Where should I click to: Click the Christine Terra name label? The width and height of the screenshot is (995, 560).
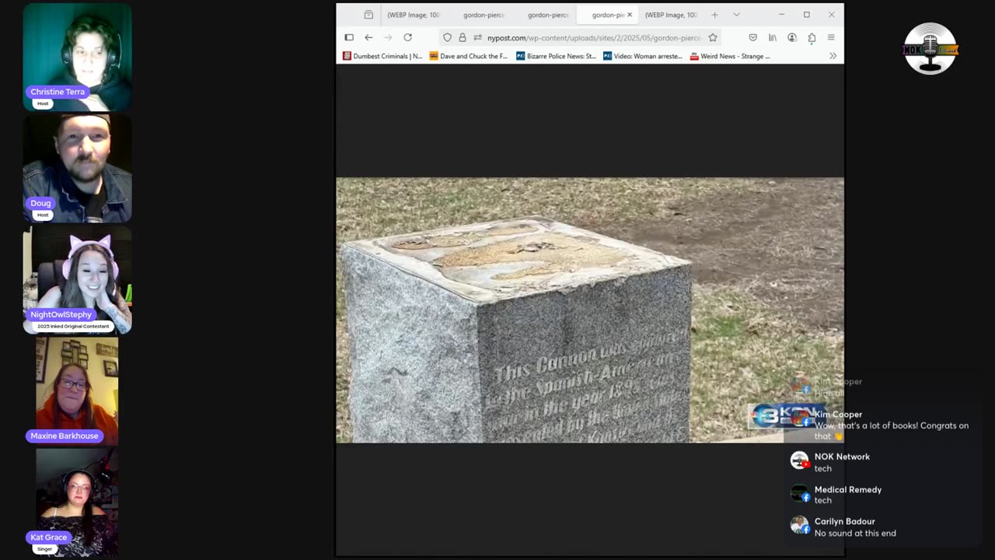coord(58,92)
